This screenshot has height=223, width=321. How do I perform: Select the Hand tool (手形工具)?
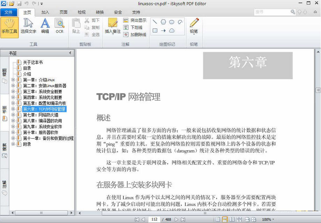tap(9, 27)
